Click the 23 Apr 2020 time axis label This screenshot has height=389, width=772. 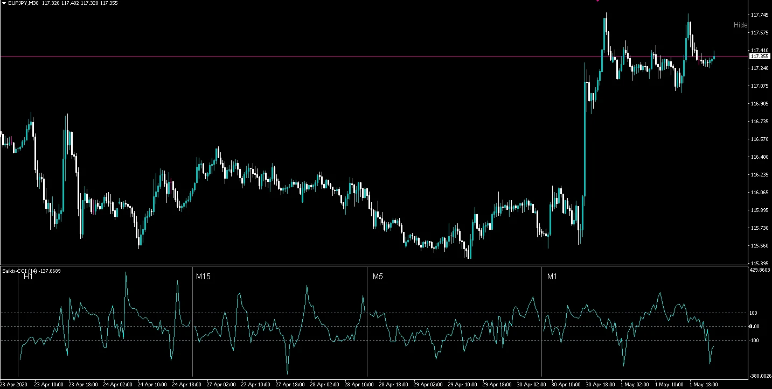tap(14, 385)
